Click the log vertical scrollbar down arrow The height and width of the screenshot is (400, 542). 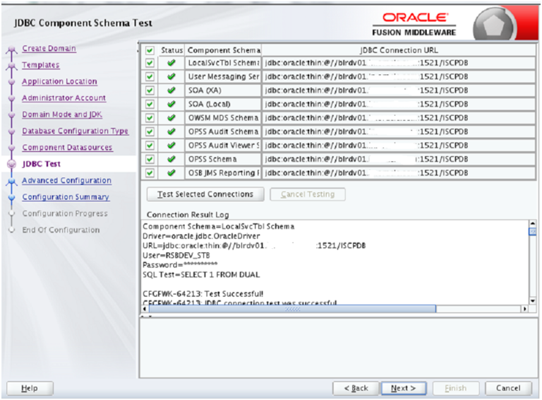(x=533, y=300)
